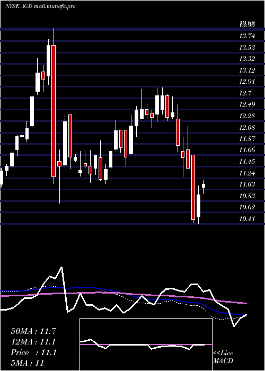
Task: Click the 13.53 price axis label
Action: [248, 48]
